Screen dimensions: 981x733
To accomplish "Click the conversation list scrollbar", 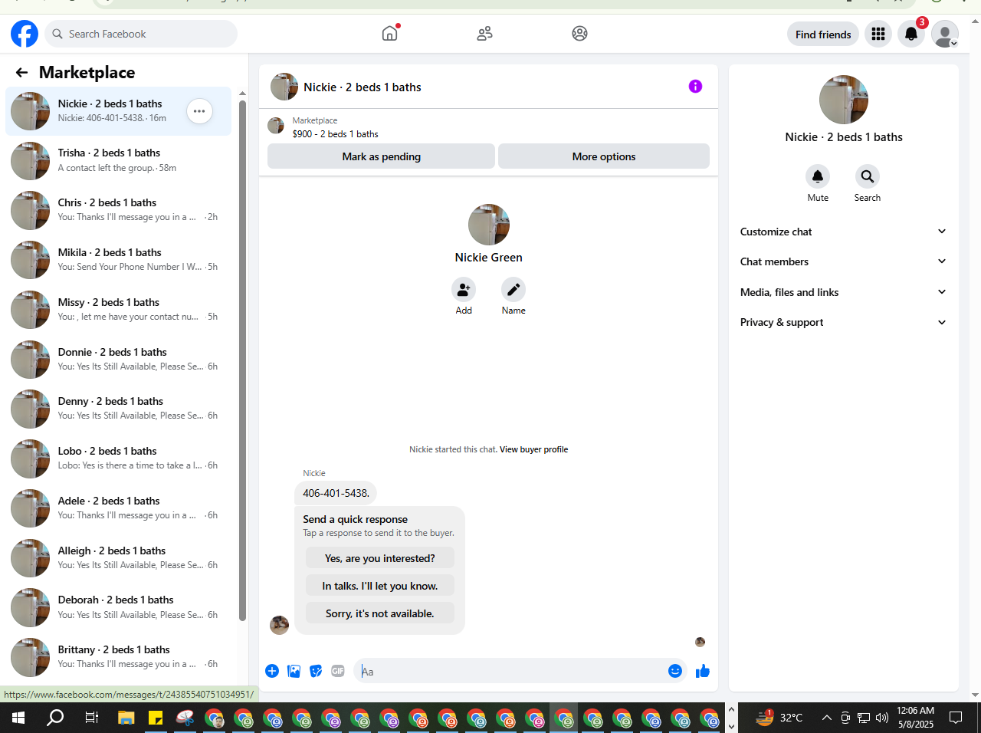I will point(242,360).
